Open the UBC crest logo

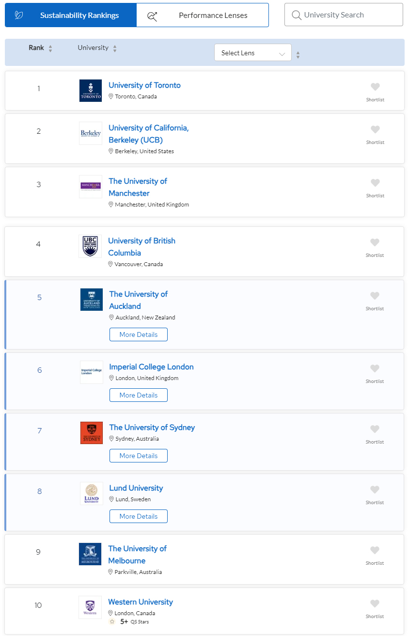[x=90, y=246]
